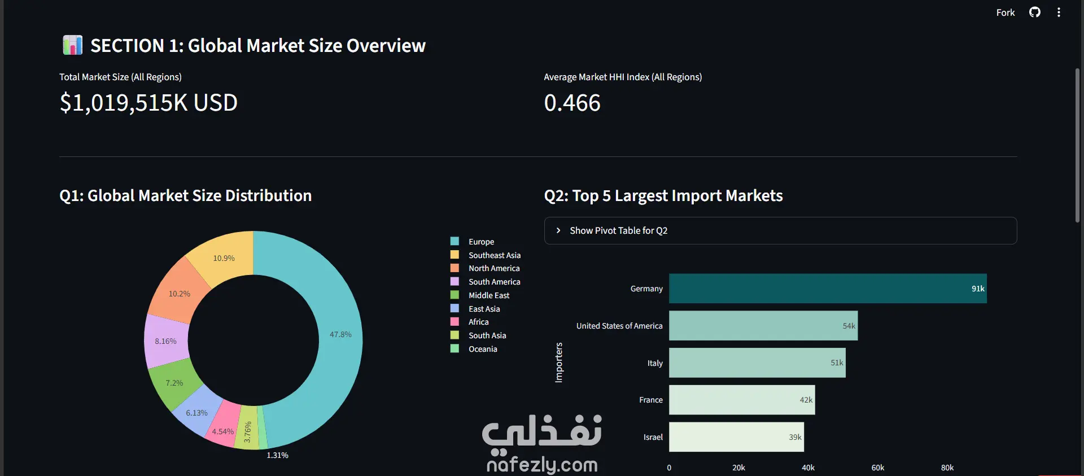Click the 7.2% donut slice
Screen dimensions: 1084x476
[174, 383]
